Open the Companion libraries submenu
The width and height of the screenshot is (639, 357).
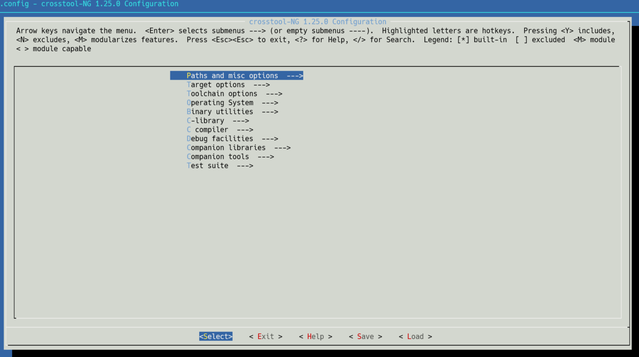click(226, 148)
